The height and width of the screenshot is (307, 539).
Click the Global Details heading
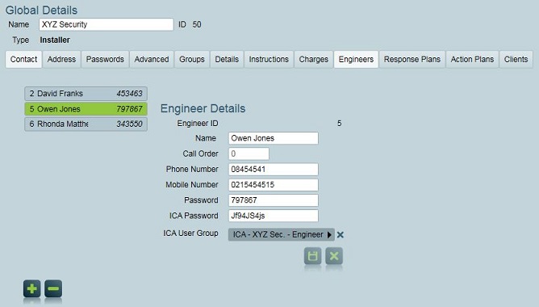tap(42, 10)
